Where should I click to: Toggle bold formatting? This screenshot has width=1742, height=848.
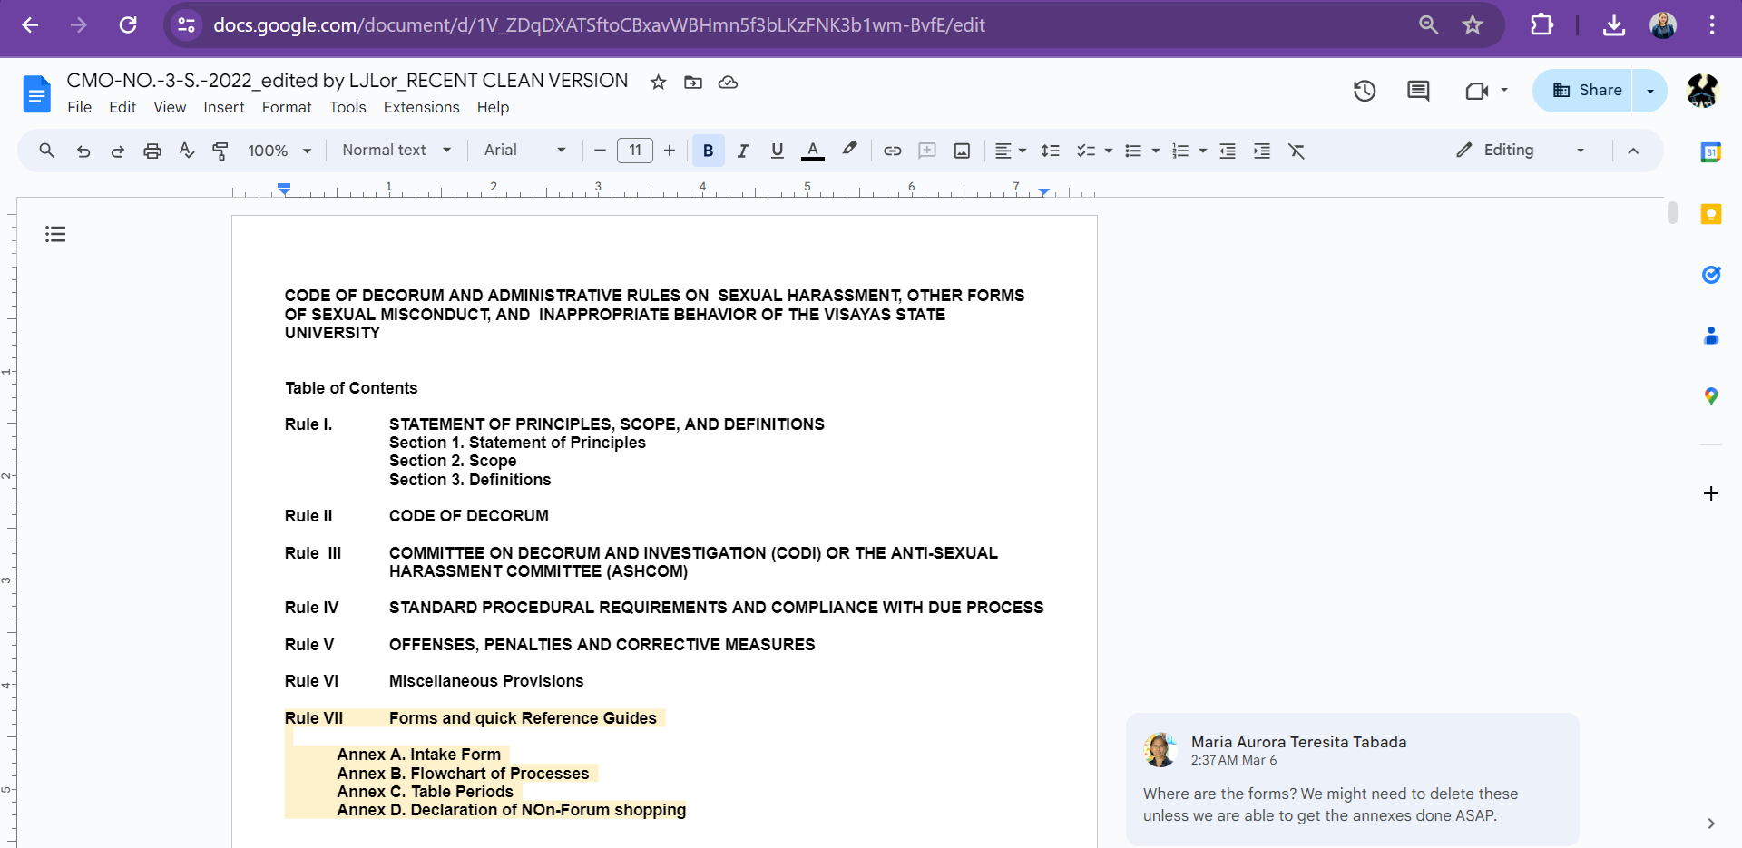(x=708, y=151)
